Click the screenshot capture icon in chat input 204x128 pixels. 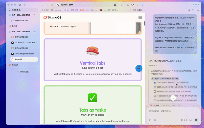click(190, 120)
